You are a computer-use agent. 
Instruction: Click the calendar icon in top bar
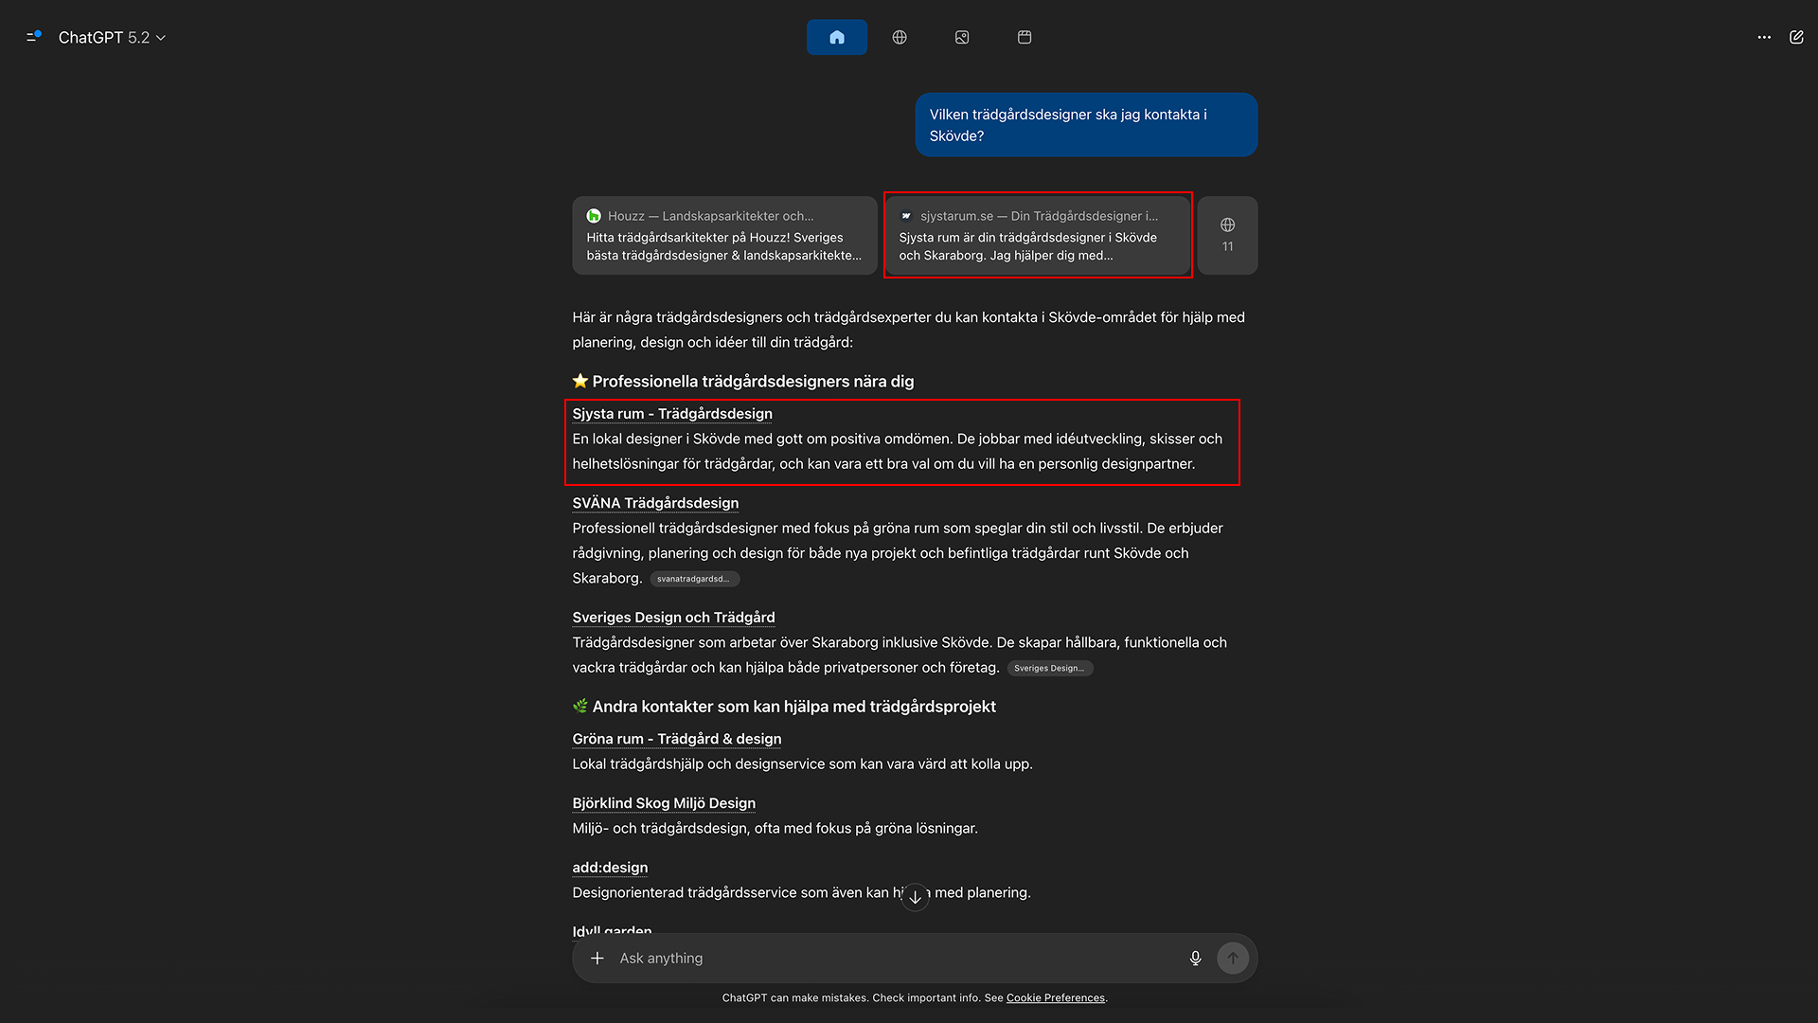(1025, 37)
